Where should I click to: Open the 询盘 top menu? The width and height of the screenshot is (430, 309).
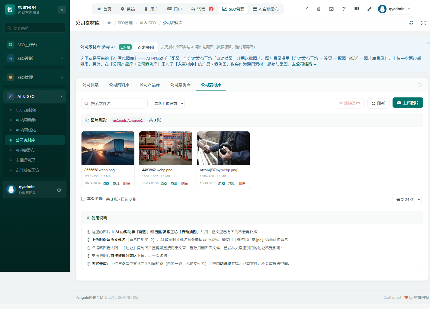click(202, 9)
